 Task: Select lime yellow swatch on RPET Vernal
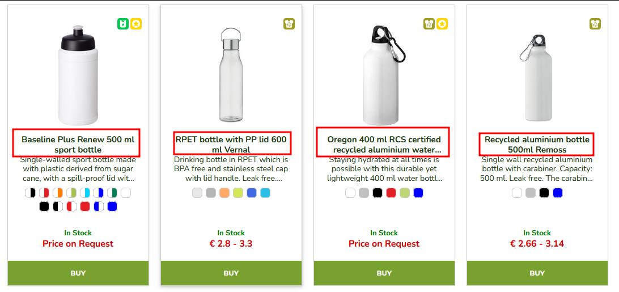pyautogui.click(x=238, y=193)
